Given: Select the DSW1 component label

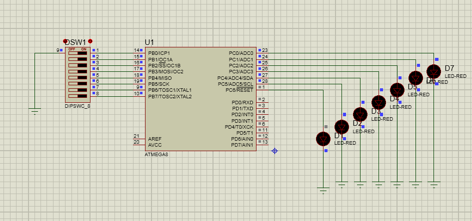Looking at the screenshot, I should point(75,42).
